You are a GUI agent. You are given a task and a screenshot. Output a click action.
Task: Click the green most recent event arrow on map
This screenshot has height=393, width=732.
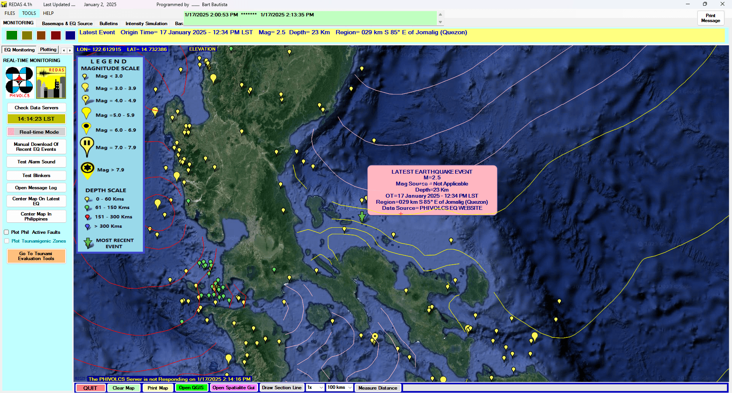pos(362,217)
